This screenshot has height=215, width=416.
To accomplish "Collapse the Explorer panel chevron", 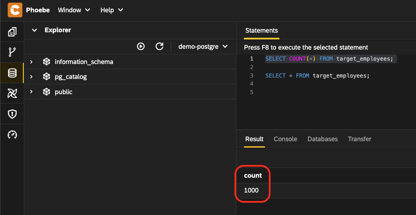I will pos(34,30).
